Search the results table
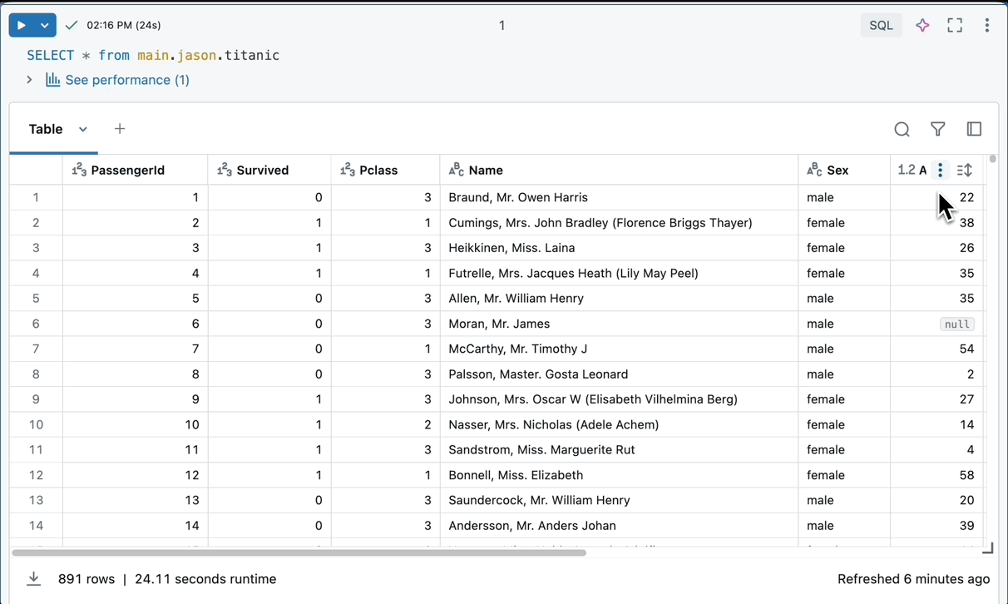The image size is (1008, 604). coord(902,129)
